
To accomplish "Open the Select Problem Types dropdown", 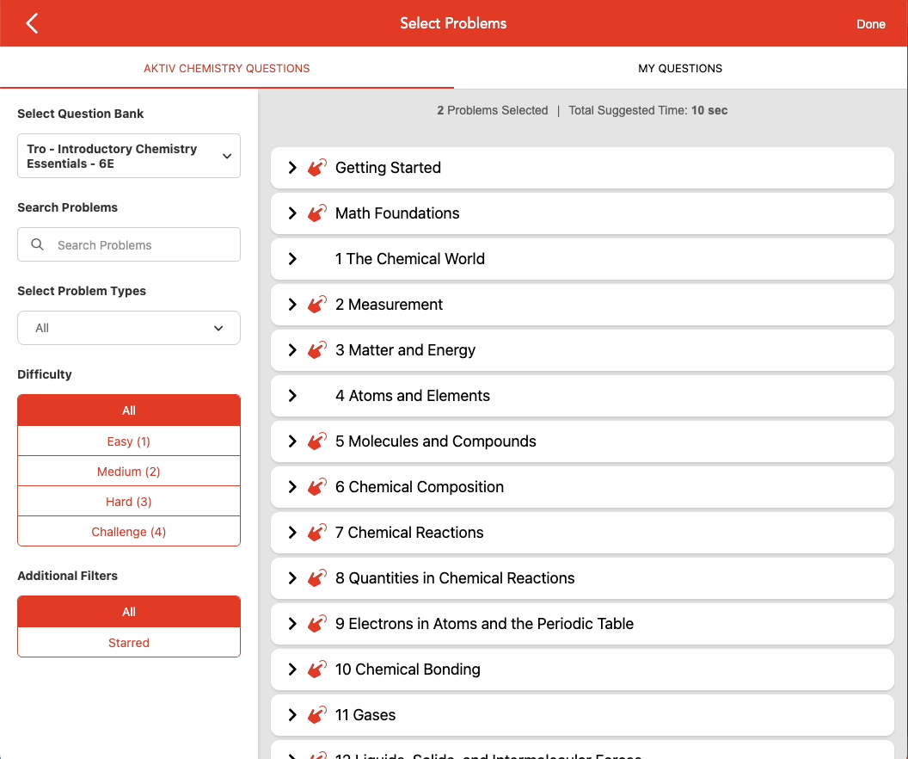I will click(128, 328).
